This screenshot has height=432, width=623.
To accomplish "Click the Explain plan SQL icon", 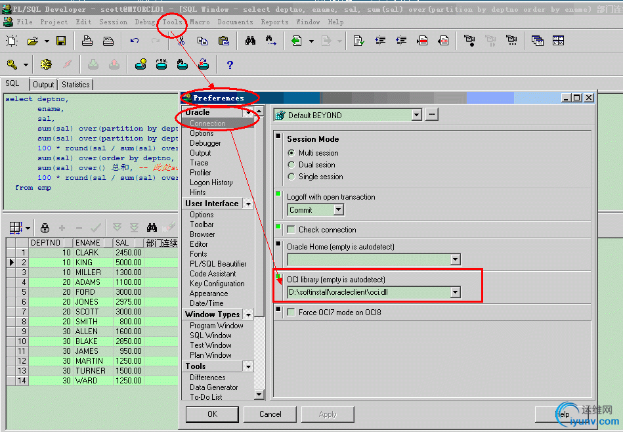I will (161, 64).
